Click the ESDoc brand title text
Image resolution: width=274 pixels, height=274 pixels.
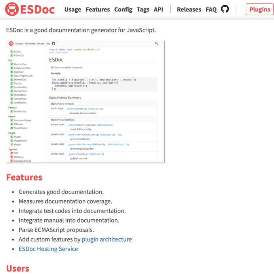click(37, 10)
